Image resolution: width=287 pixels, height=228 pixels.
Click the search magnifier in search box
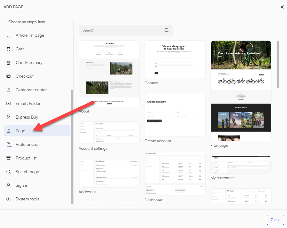[167, 30]
